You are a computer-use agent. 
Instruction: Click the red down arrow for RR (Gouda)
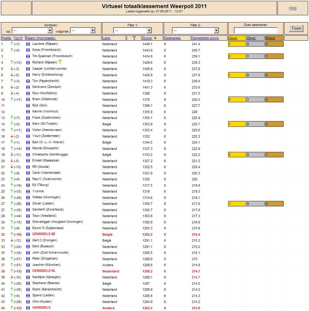[x=12, y=167]
